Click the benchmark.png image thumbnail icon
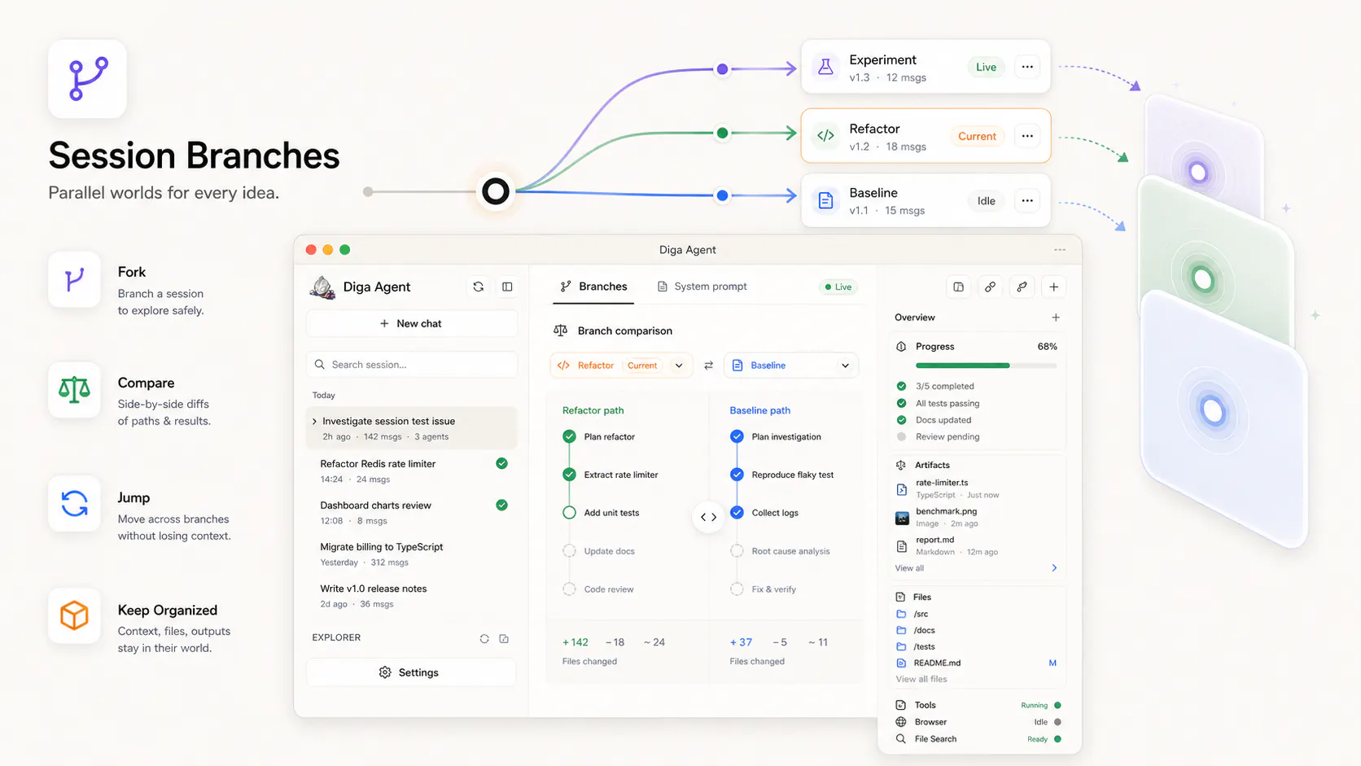 point(902,518)
